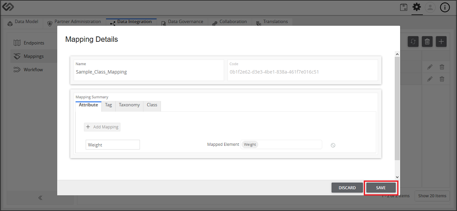The height and width of the screenshot is (211, 457).
Task: Click the DISCARD button
Action: [347, 188]
